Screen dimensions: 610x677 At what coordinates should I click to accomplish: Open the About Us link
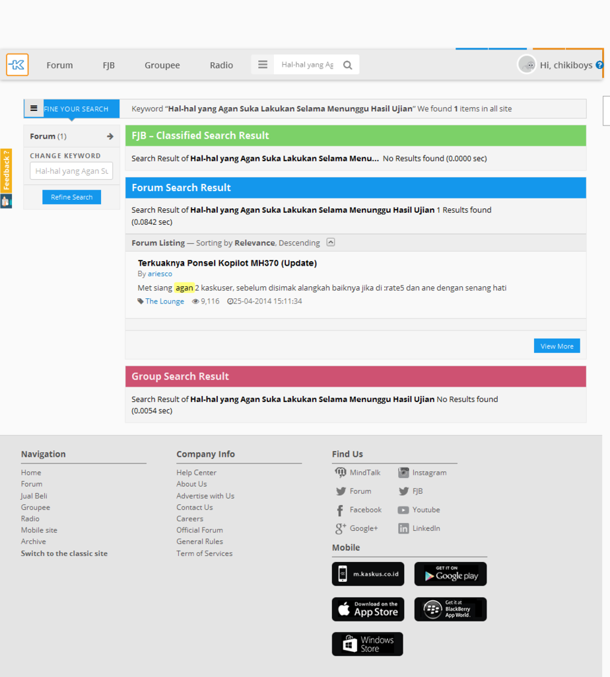pos(191,484)
